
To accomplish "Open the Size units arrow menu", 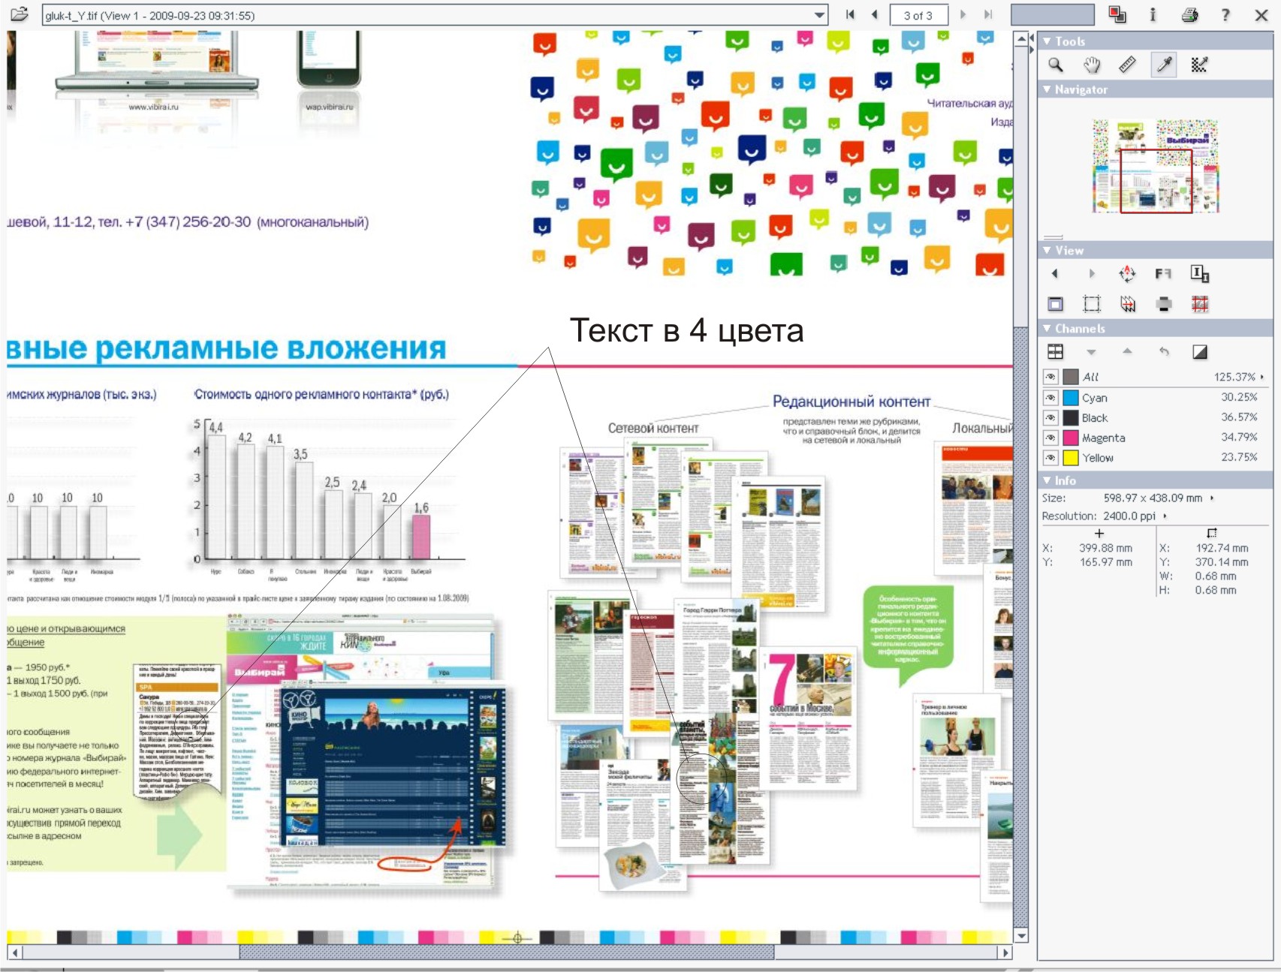I will click(x=1212, y=498).
